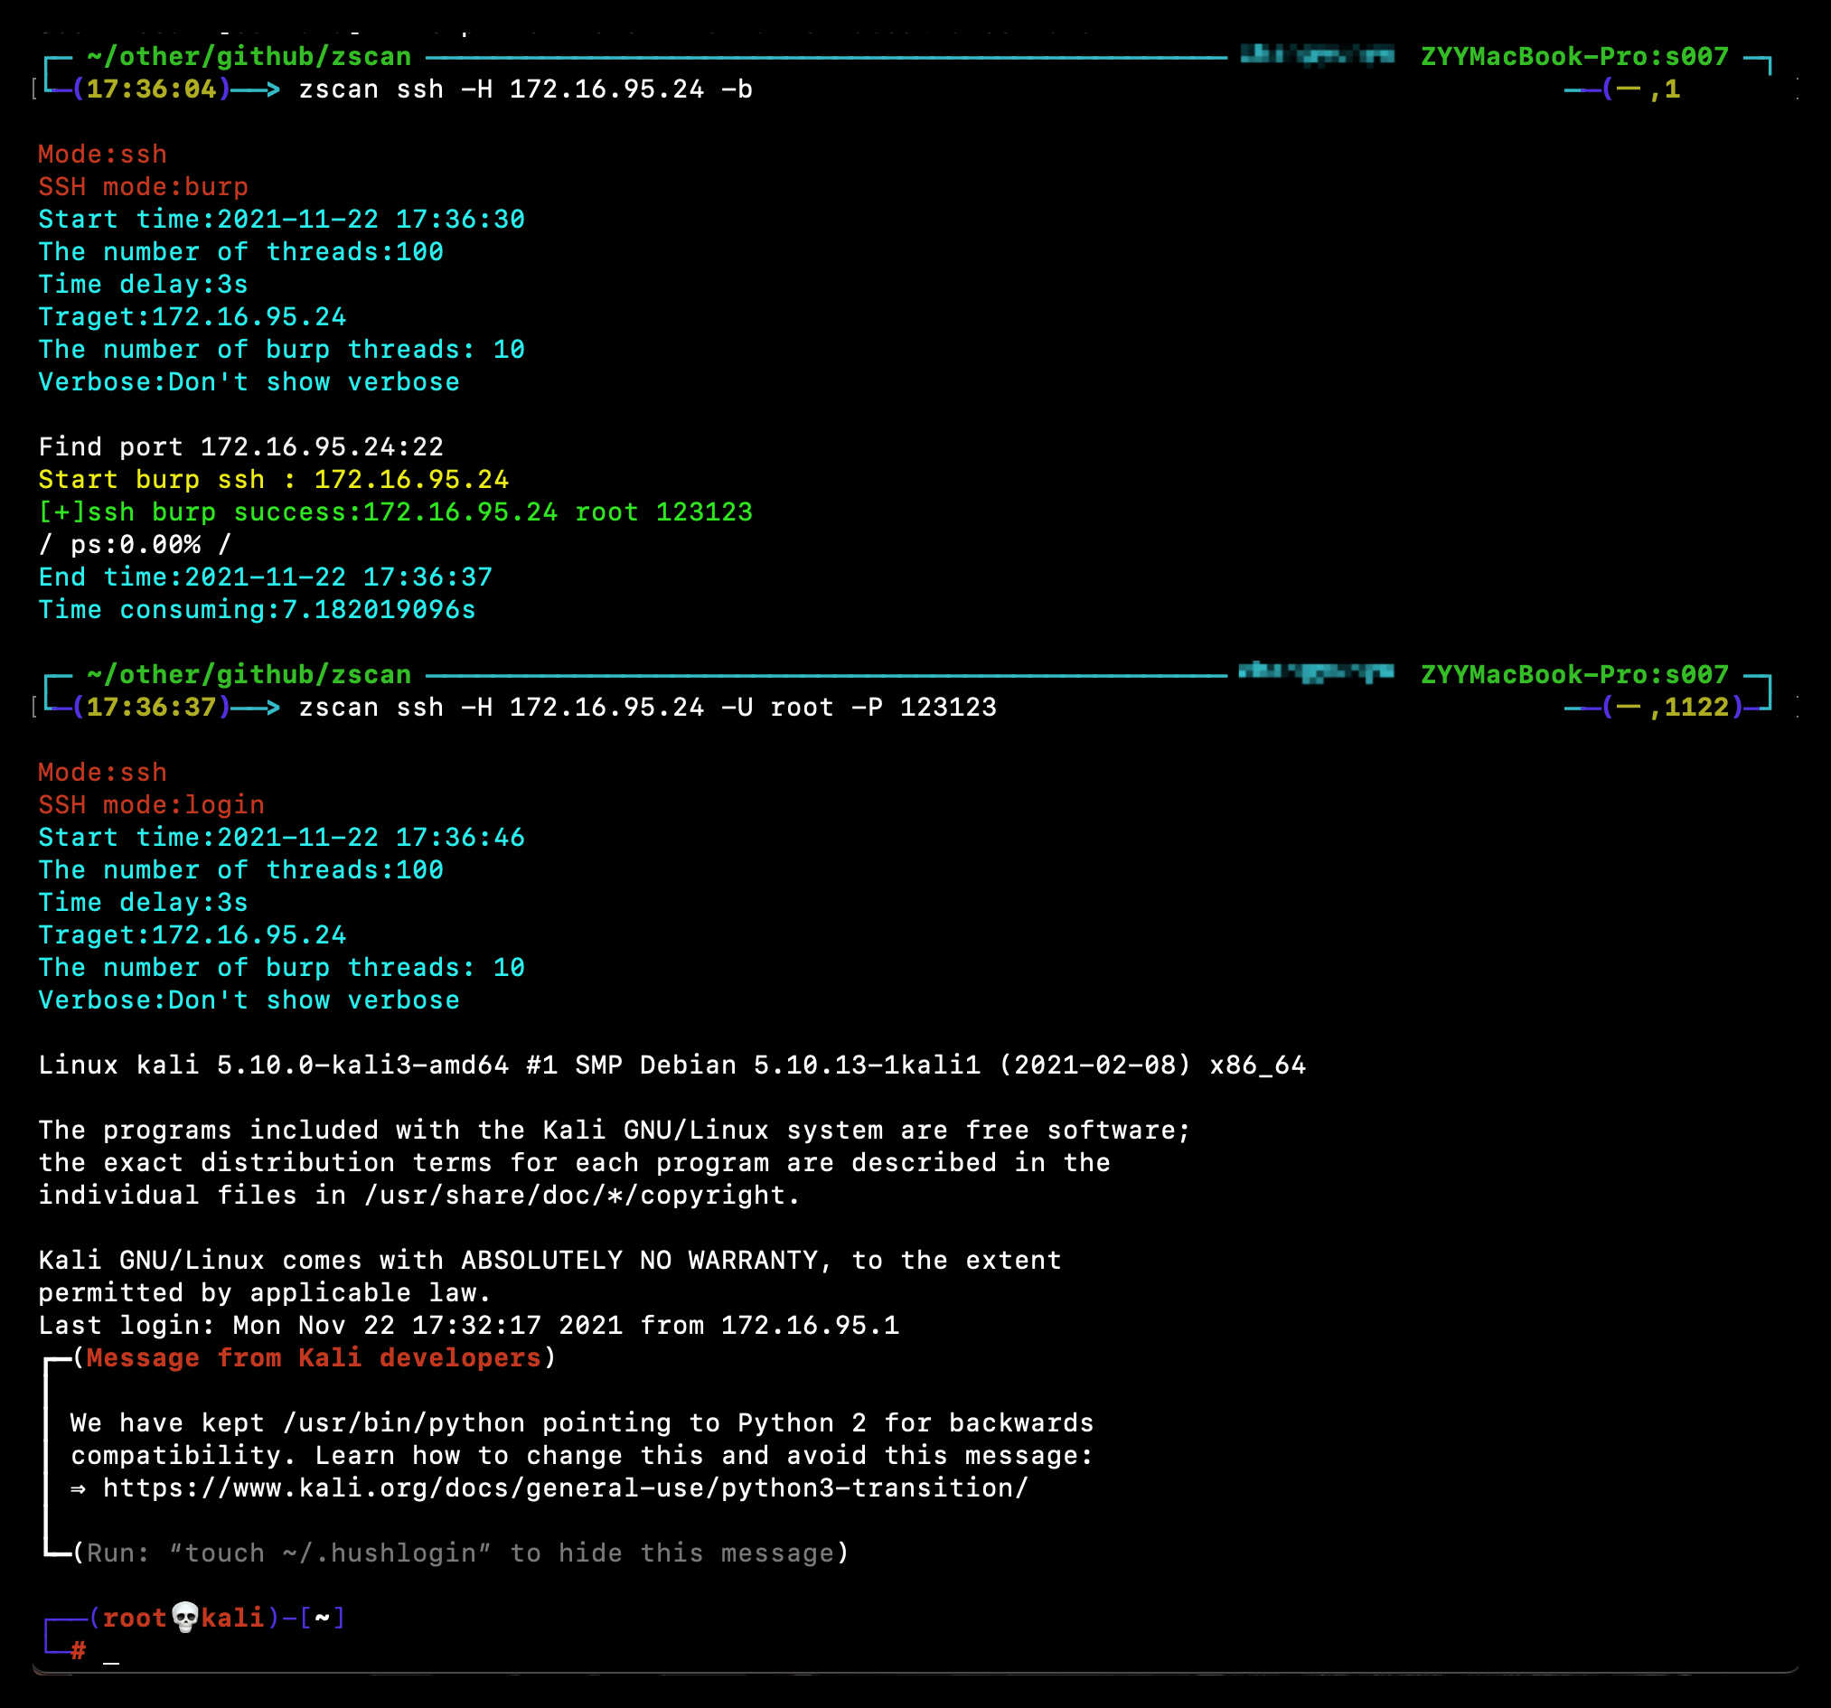Click the Message from Kali developers heading
The height and width of the screenshot is (1708, 1831).
point(313,1358)
